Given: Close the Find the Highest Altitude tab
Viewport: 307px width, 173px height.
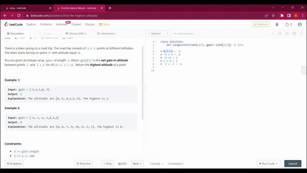Looking at the screenshot, I should (x=102, y=8).
